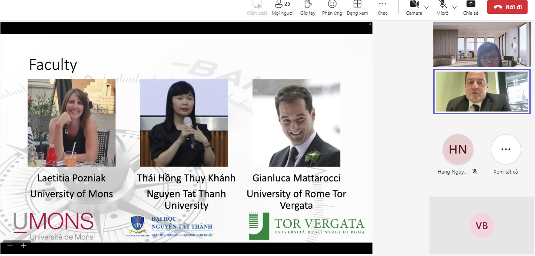Leave meeting with Rời đi button

click(x=507, y=7)
